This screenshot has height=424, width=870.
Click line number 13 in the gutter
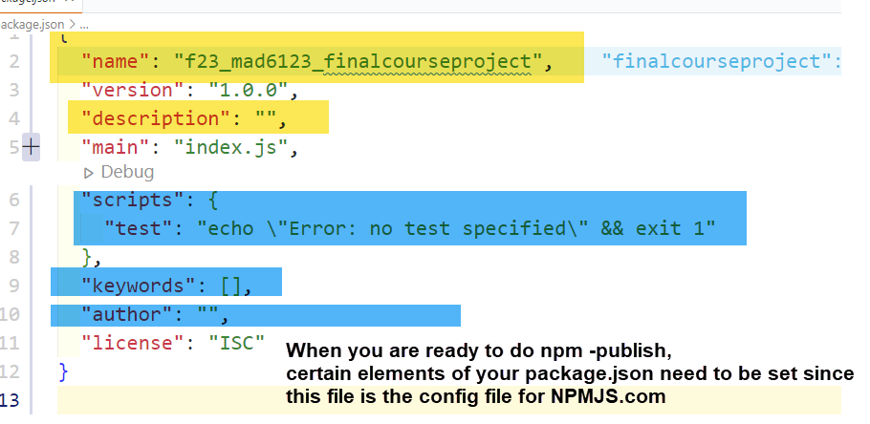[x=13, y=398]
